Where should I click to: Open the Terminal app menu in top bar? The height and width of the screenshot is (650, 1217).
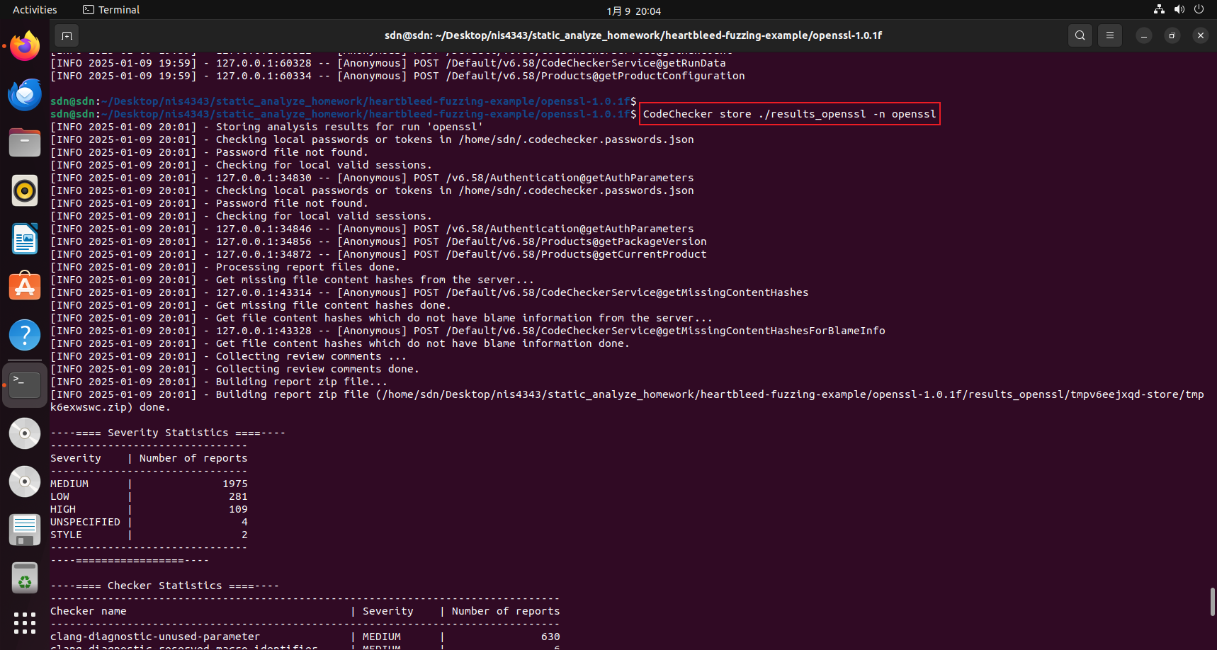click(111, 10)
